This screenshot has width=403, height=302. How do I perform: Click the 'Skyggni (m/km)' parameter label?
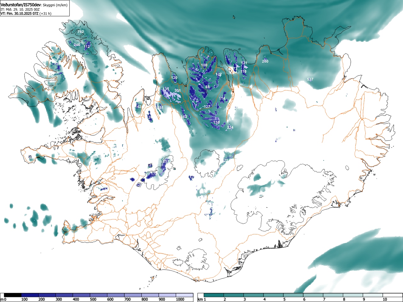(x=55, y=5)
